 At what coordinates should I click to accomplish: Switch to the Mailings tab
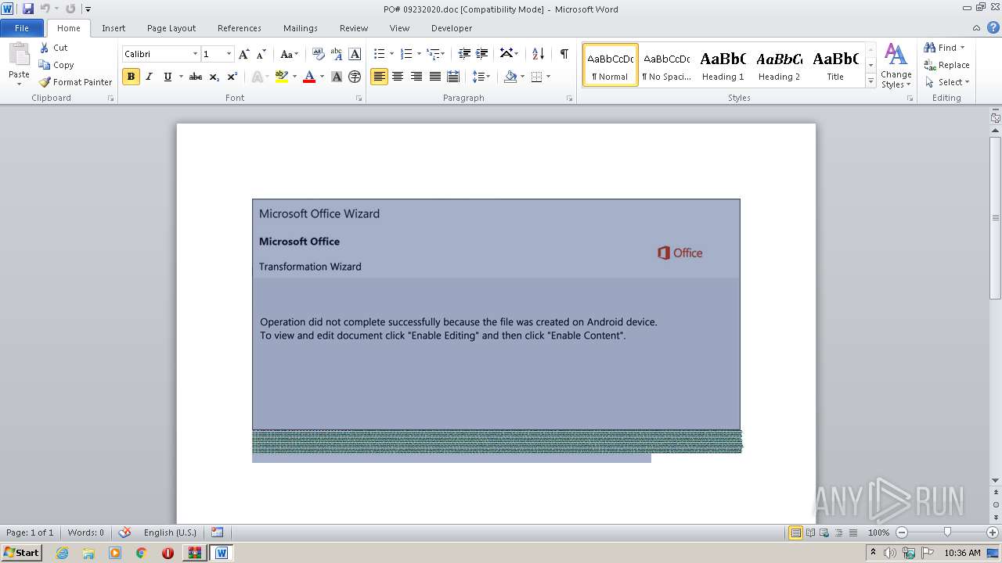click(301, 27)
